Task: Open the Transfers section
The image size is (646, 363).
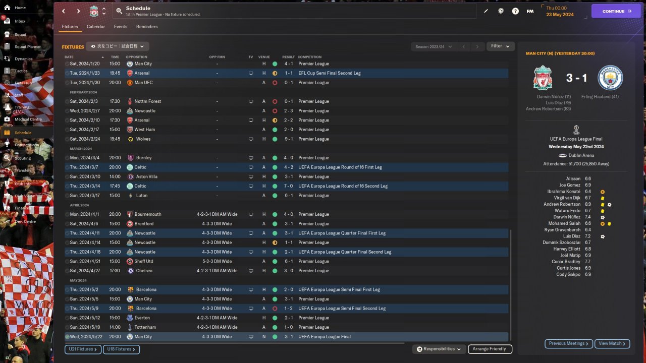Action: pyautogui.click(x=23, y=170)
